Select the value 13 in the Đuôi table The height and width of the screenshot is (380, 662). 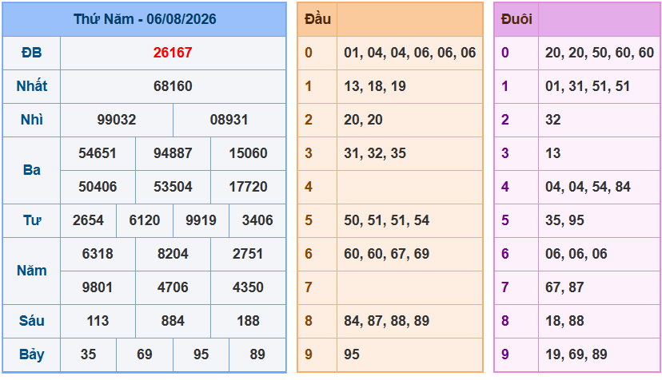pos(553,153)
